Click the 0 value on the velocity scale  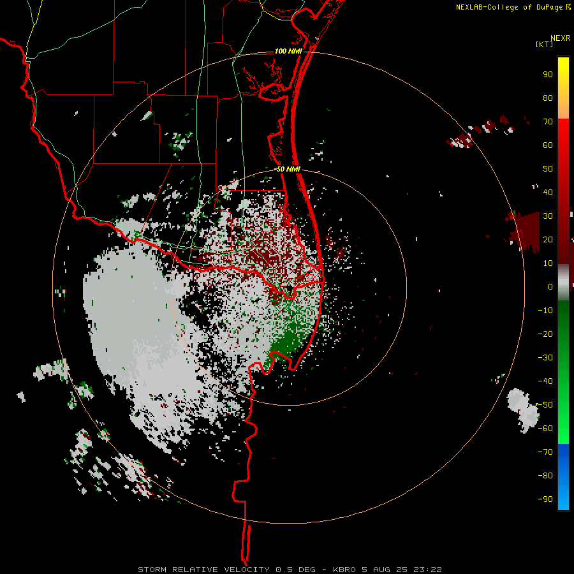[x=550, y=286]
